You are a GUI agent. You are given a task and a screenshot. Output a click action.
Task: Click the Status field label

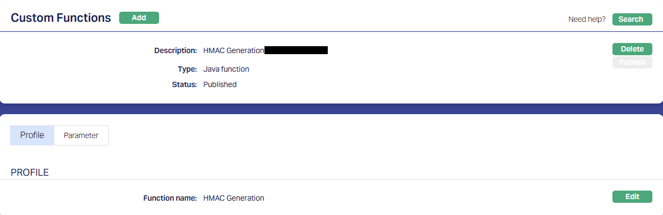[x=184, y=84]
